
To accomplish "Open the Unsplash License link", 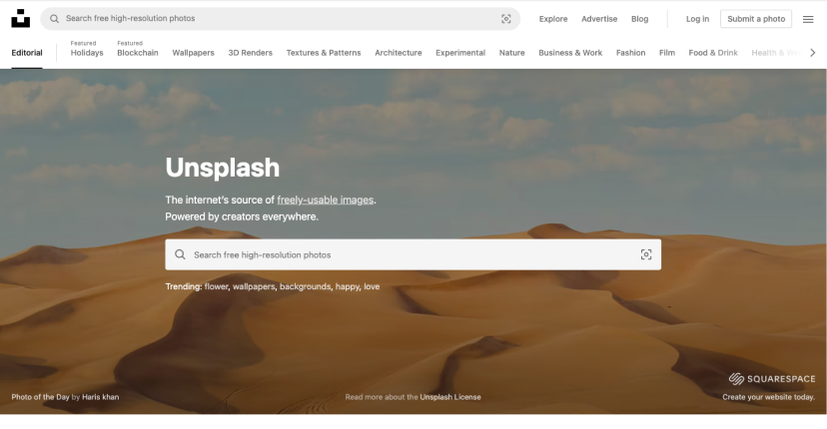I will point(450,397).
